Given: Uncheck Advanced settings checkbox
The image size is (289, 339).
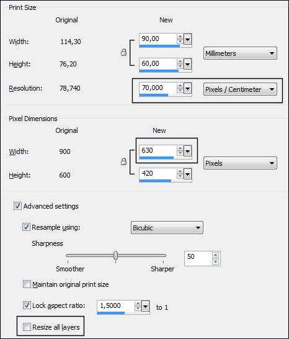Looking at the screenshot, I should [x=17, y=206].
